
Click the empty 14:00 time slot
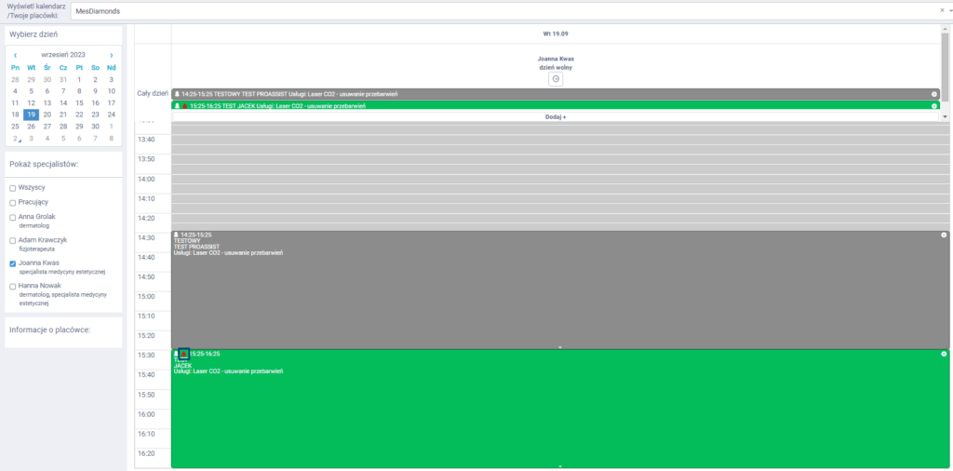point(558,179)
